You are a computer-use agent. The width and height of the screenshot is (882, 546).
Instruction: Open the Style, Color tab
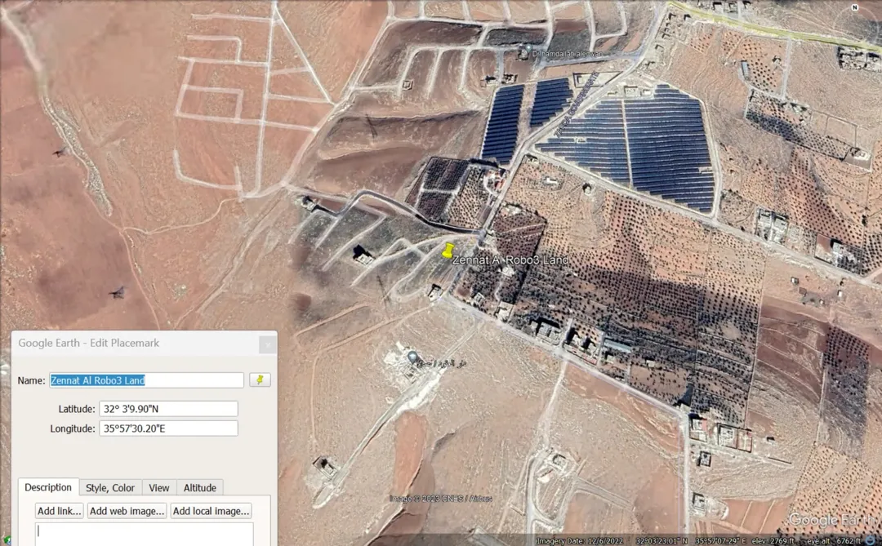(x=110, y=487)
